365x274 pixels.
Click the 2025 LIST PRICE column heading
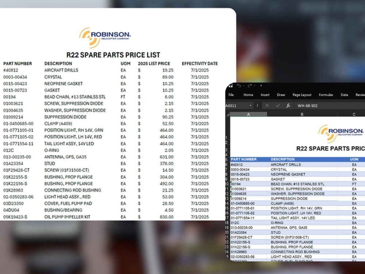pyautogui.click(x=154, y=64)
